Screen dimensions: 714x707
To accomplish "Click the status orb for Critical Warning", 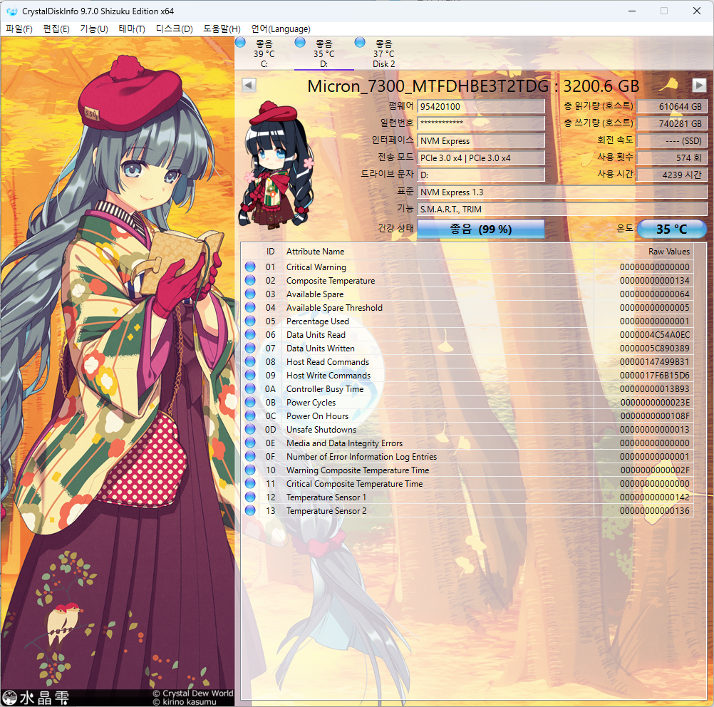I will point(250,267).
